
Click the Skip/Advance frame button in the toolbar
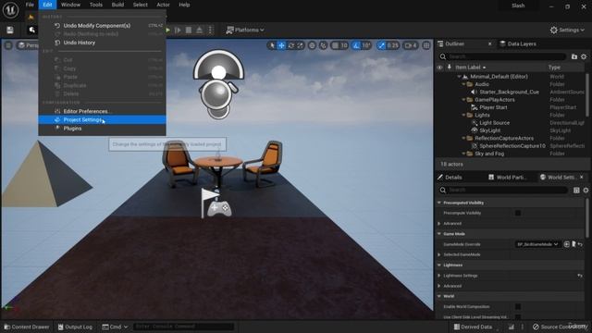coord(178,31)
